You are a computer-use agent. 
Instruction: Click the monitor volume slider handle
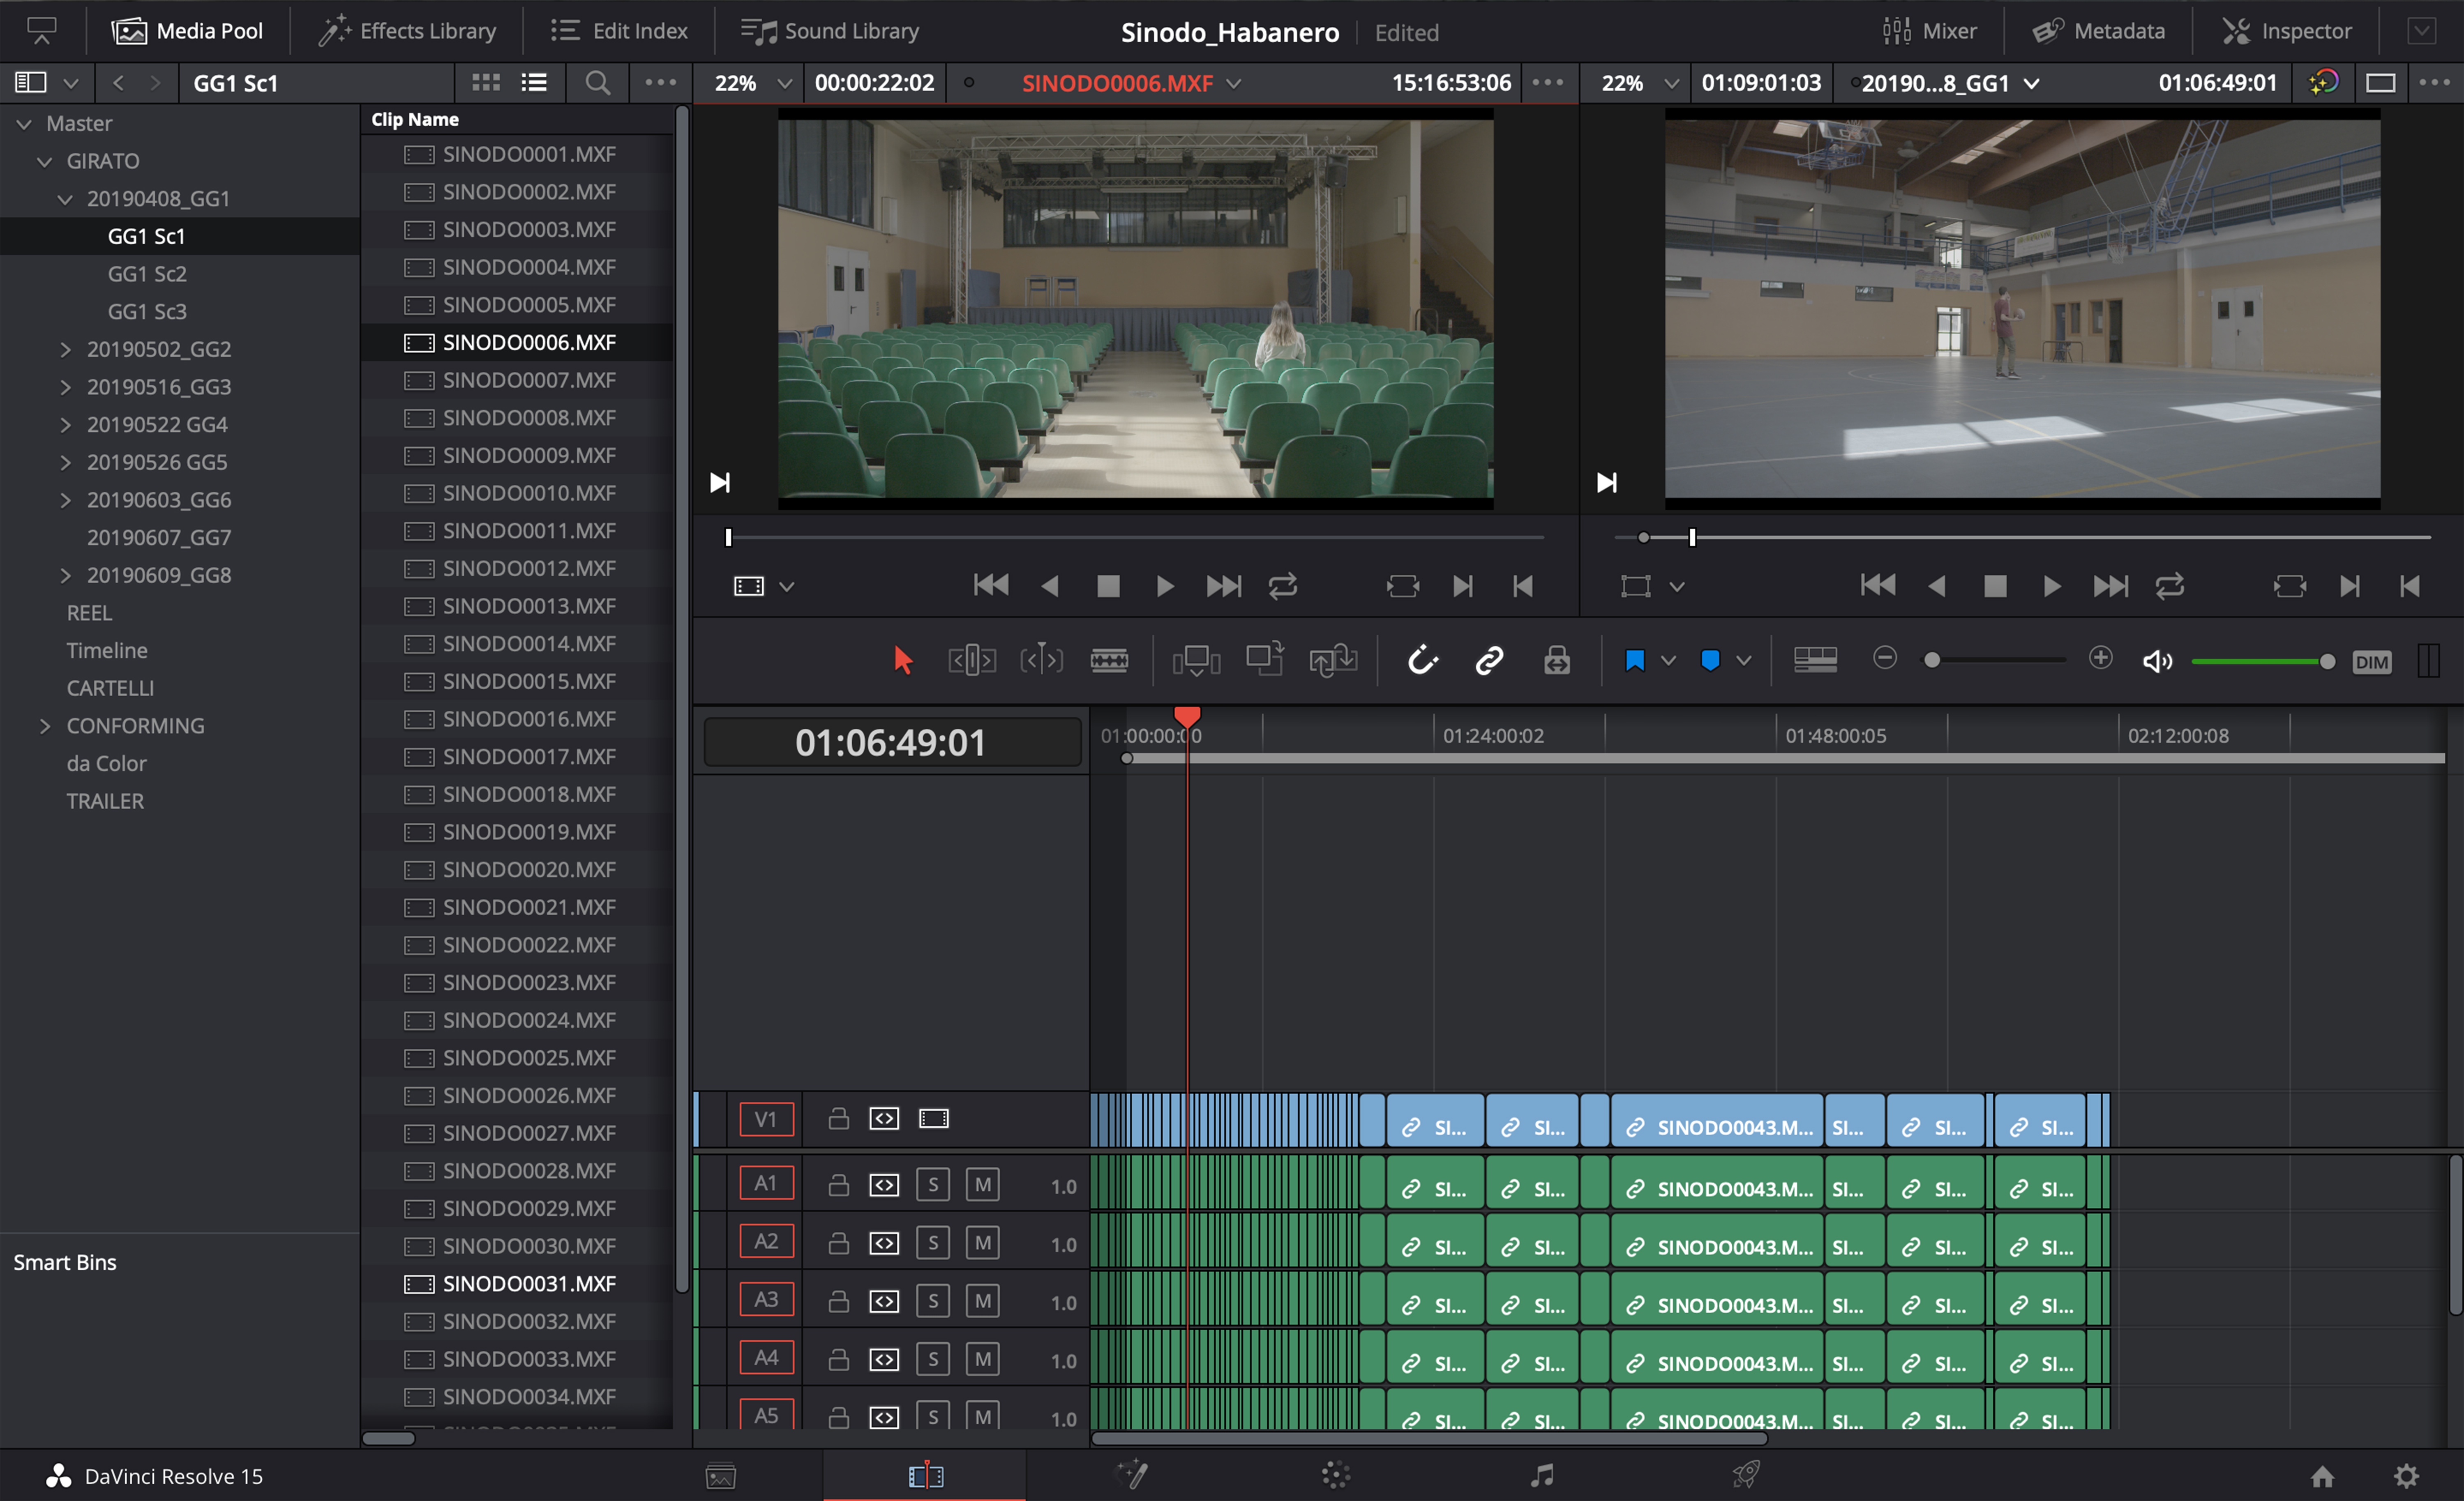[2327, 661]
